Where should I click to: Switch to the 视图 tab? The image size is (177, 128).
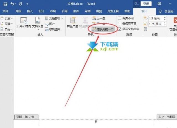99,11
